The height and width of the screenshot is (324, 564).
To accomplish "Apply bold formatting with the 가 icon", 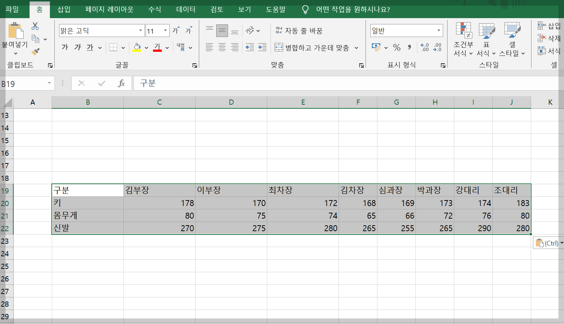I will click(x=64, y=47).
